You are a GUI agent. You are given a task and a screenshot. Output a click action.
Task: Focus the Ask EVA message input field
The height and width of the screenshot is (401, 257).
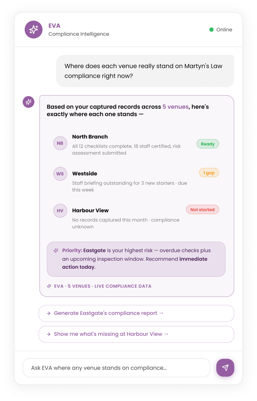pyautogui.click(x=117, y=368)
